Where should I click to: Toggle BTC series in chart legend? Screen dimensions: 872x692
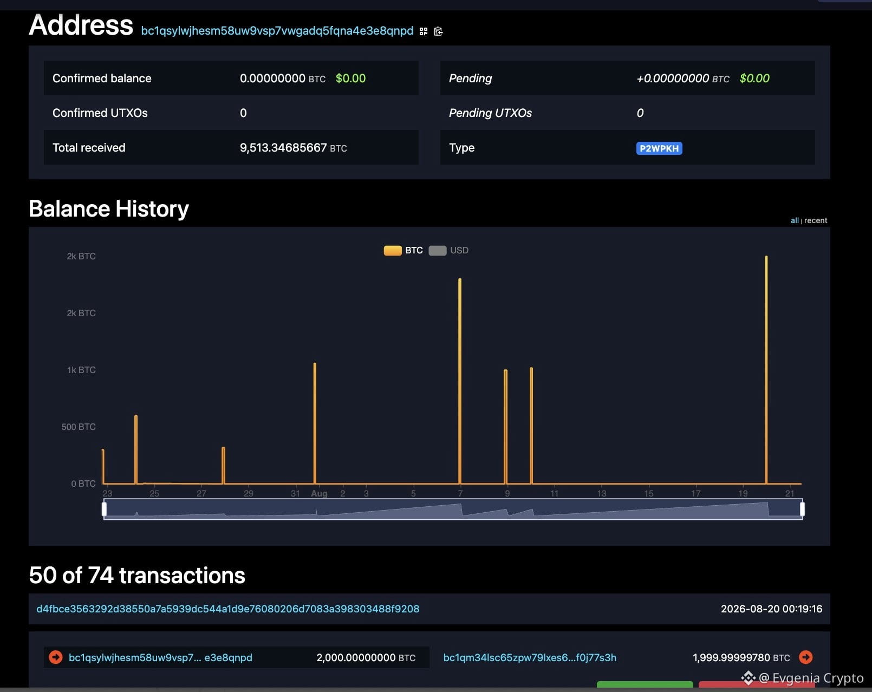click(404, 250)
